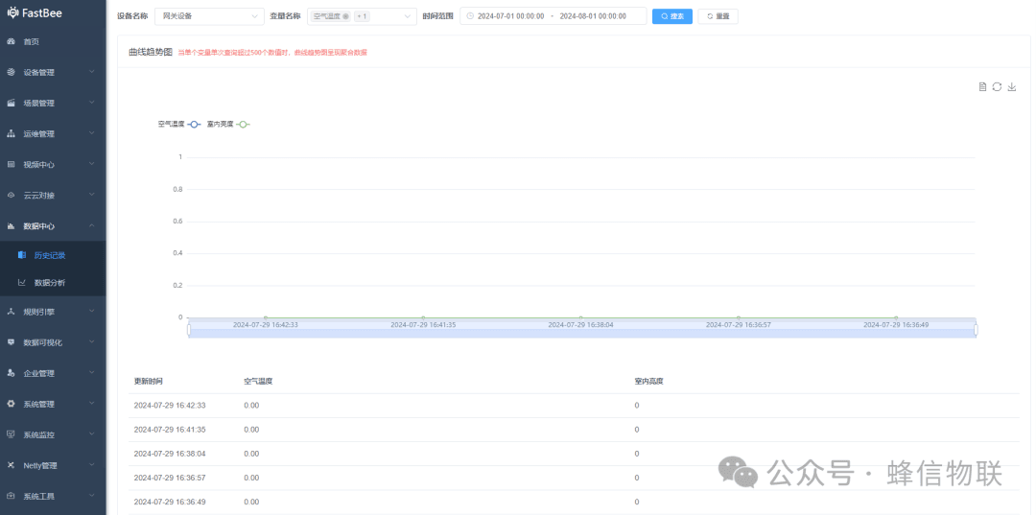Click the 系统管理 gear icon
1036x515 pixels.
[x=11, y=404]
